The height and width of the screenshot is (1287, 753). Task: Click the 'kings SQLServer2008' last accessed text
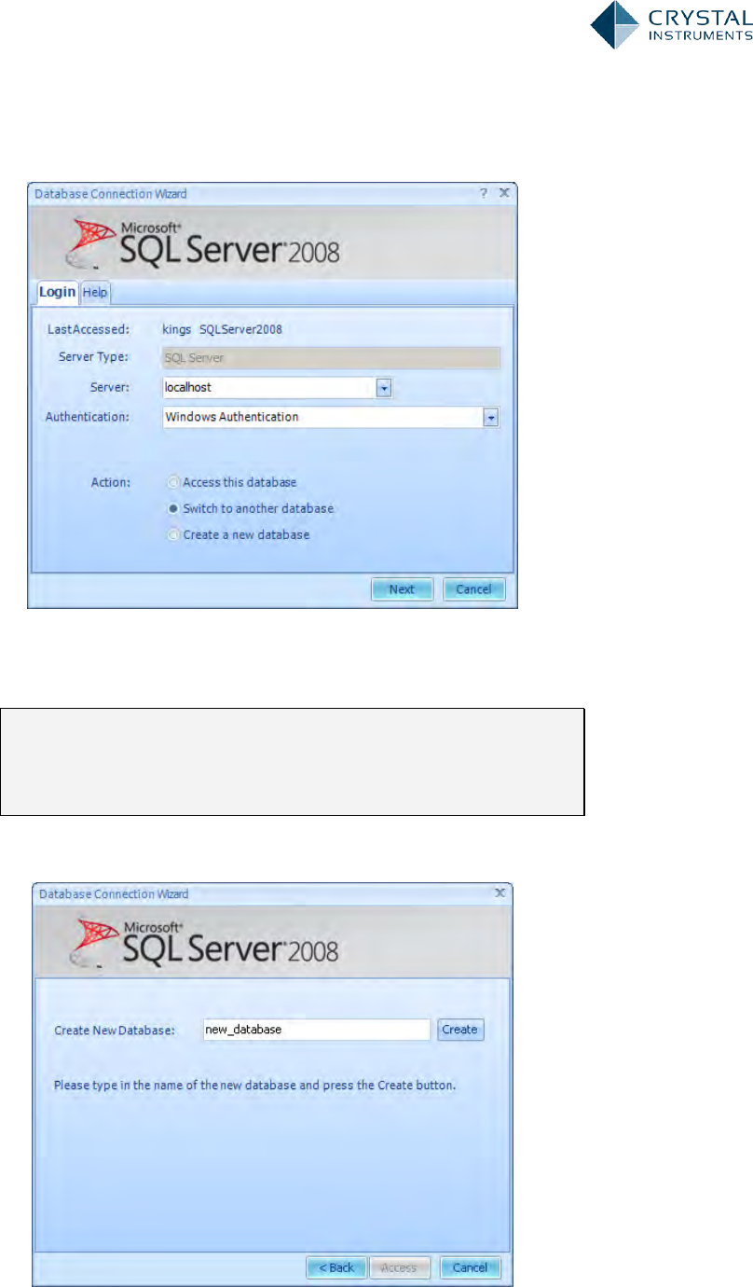[x=222, y=328]
